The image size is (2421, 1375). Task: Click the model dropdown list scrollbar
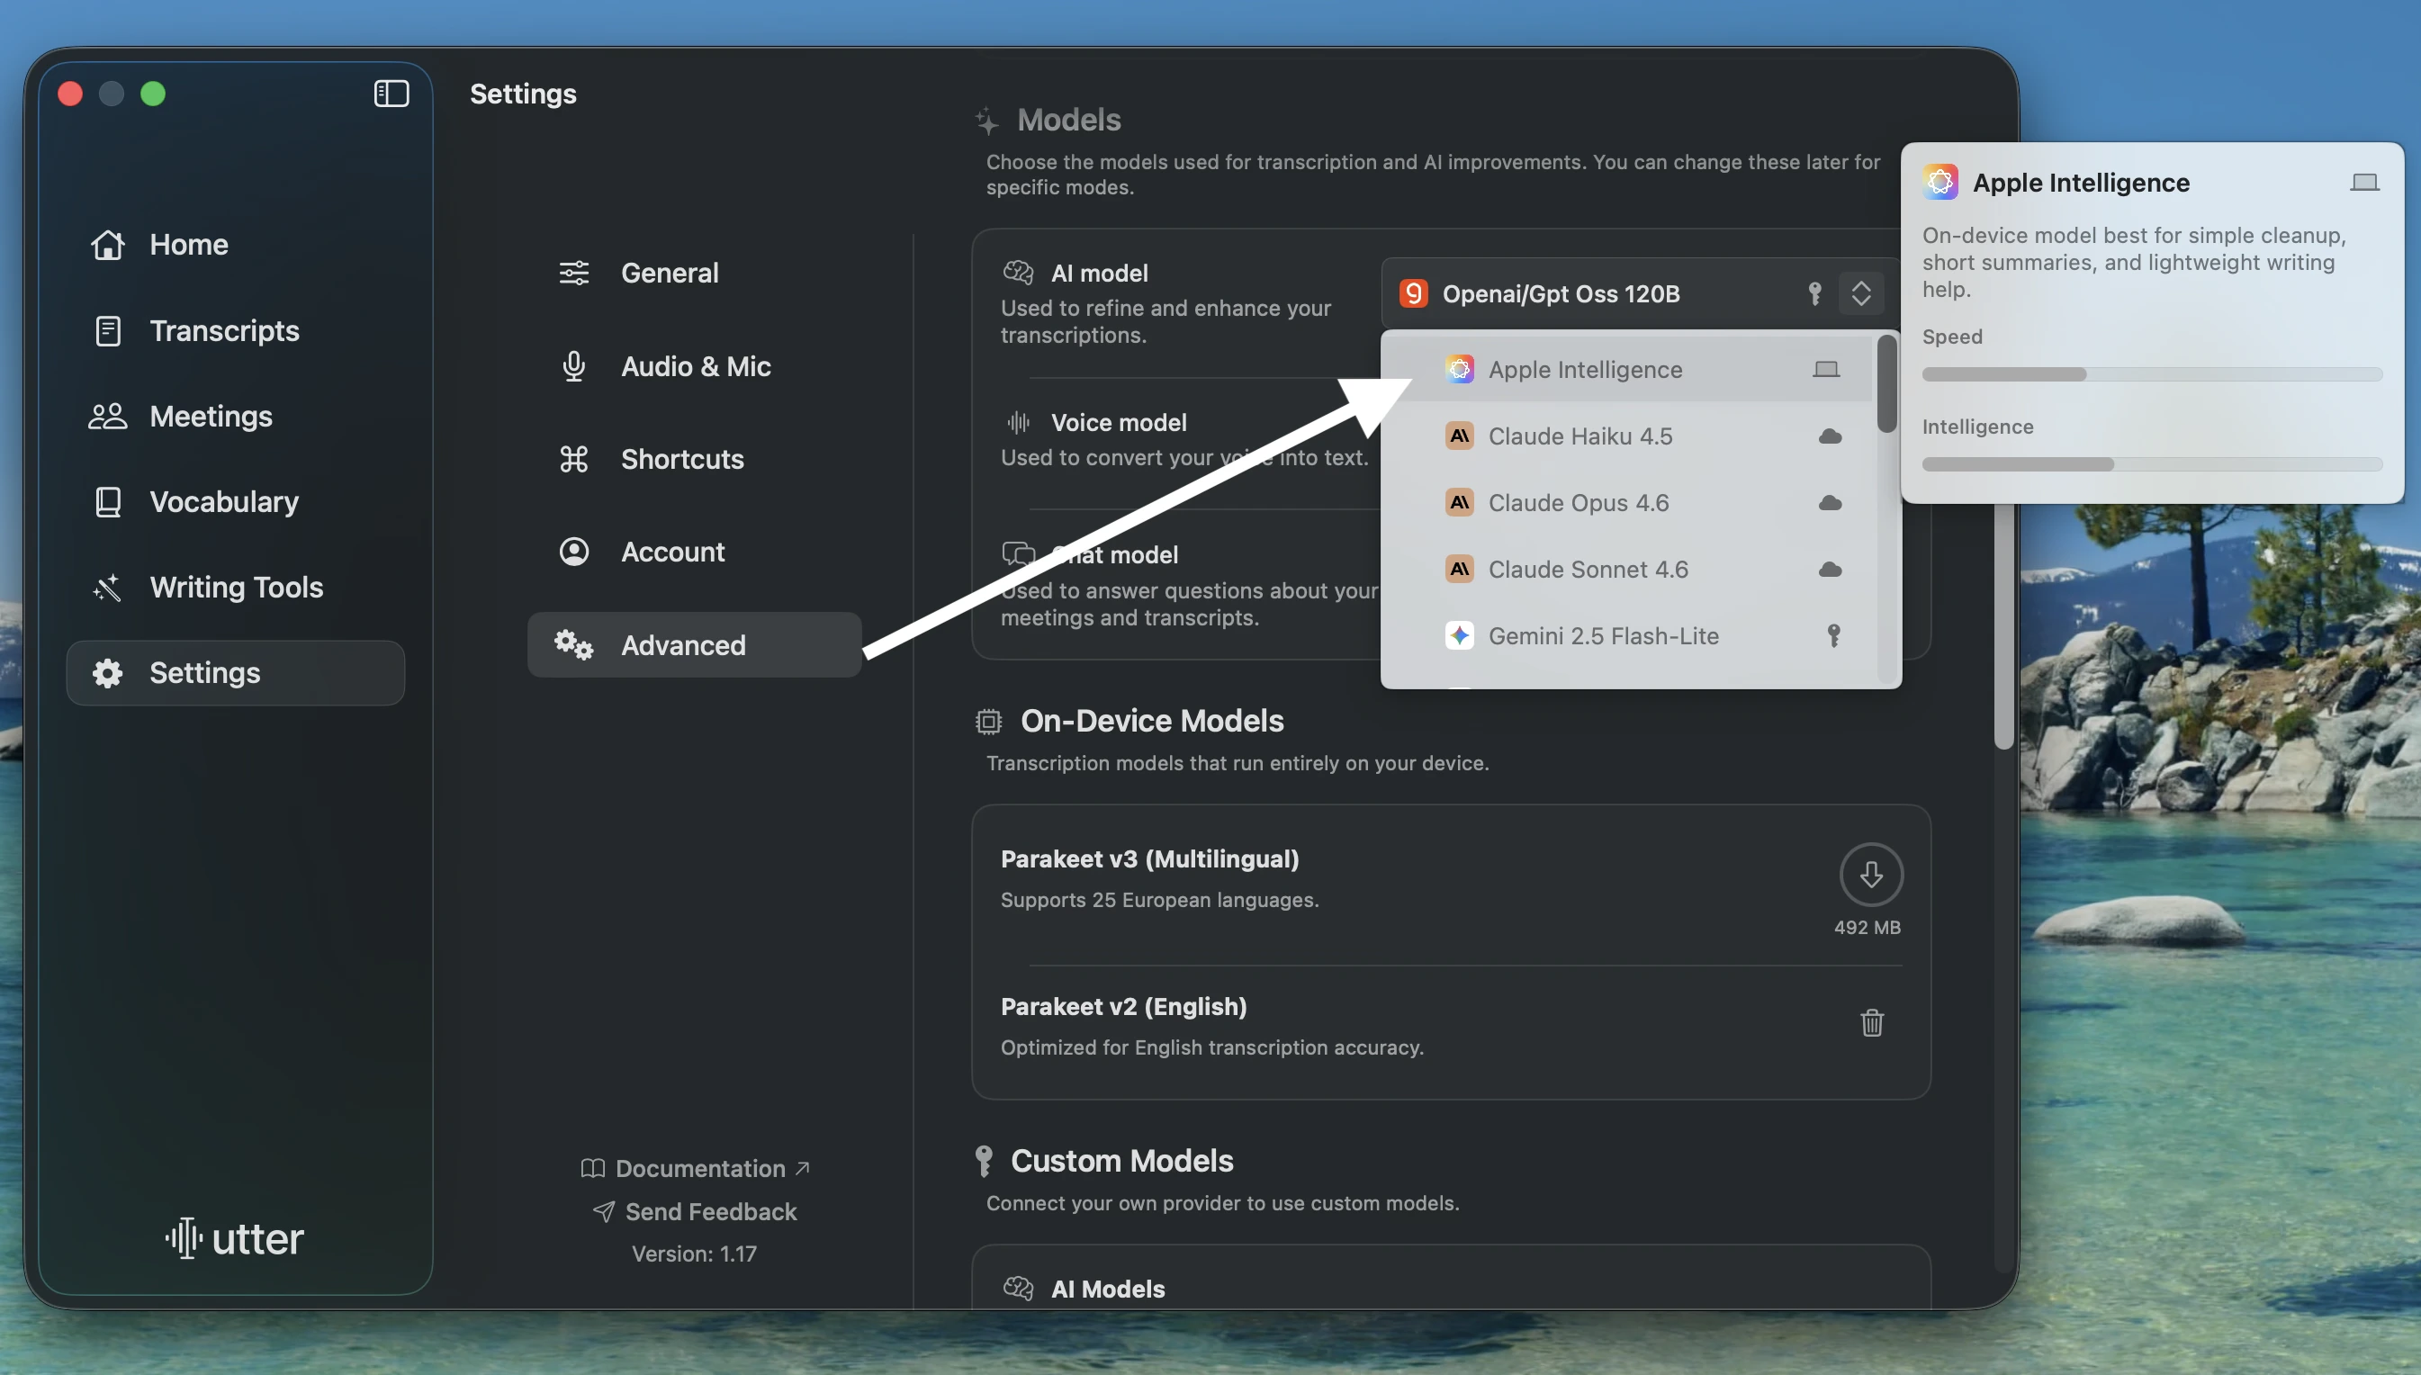point(1886,383)
